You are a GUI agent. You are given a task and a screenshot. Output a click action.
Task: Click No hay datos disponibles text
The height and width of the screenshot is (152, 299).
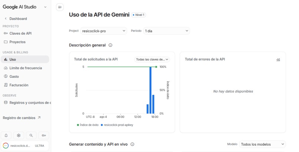coord(233,91)
